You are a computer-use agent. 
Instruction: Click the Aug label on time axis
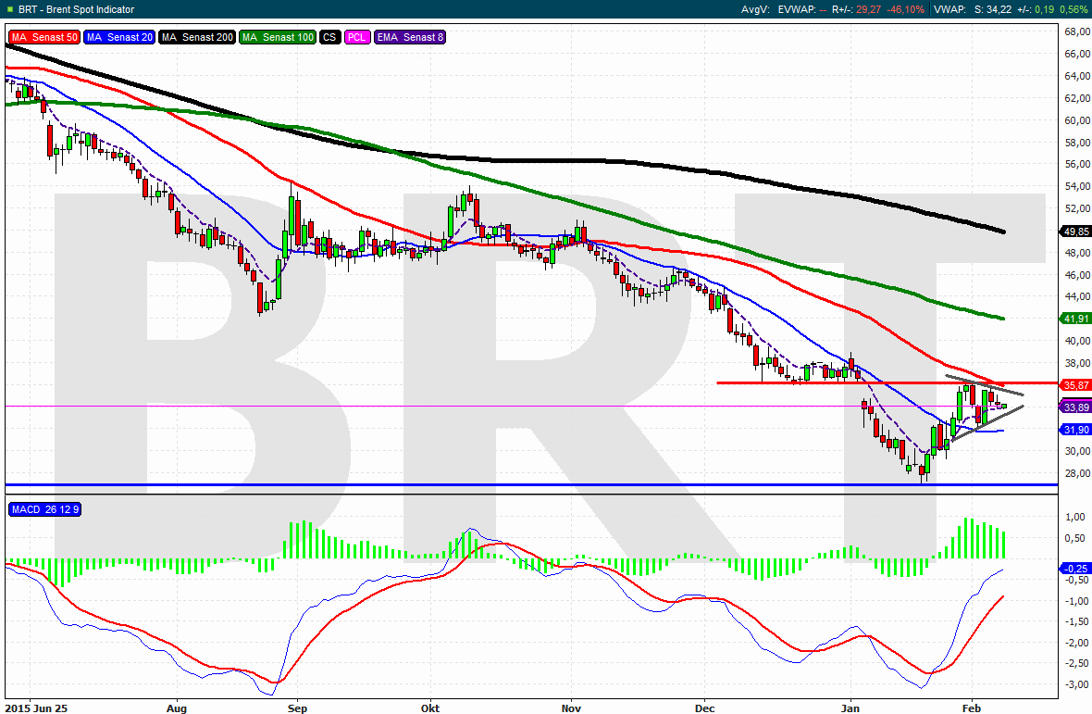point(177,708)
